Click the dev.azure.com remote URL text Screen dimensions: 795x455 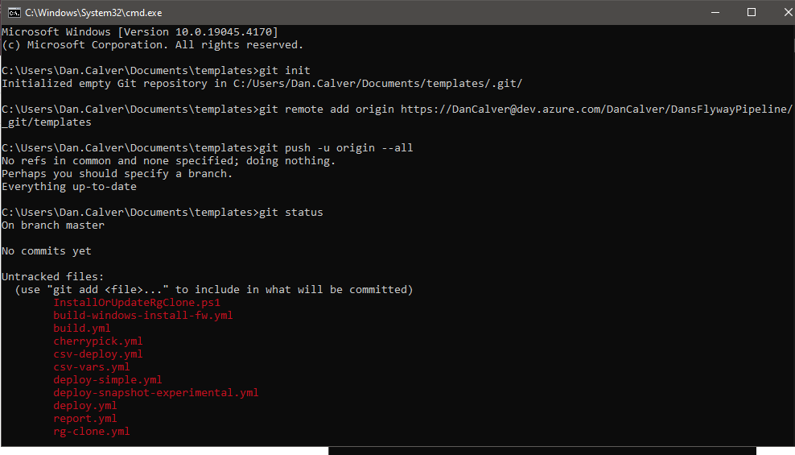pos(596,110)
